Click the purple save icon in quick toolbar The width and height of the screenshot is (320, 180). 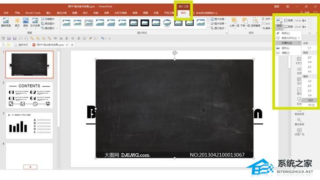pyautogui.click(x=15, y=38)
